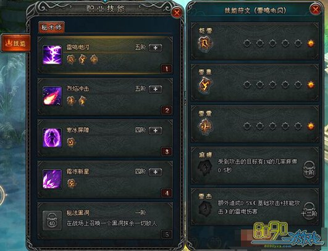Click the locked 雷击 rune icon
328x251 pixels.
(x=205, y=209)
